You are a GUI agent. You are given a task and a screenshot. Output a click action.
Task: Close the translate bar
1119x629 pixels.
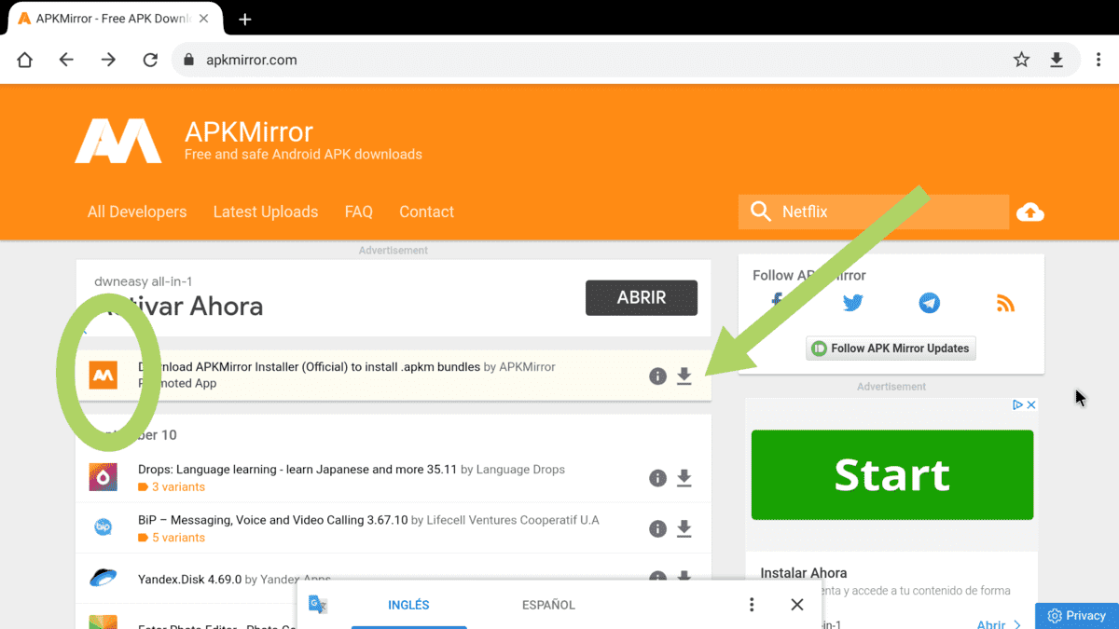[x=796, y=605]
